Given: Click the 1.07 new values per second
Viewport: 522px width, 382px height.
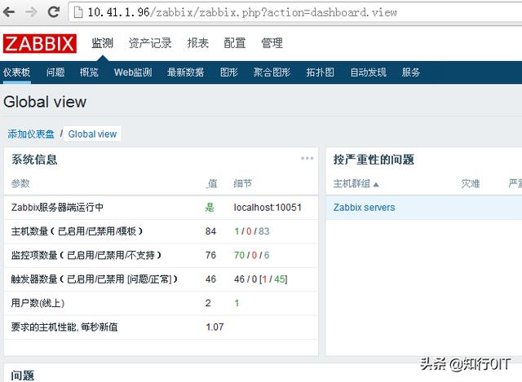Looking at the screenshot, I should (x=215, y=327).
